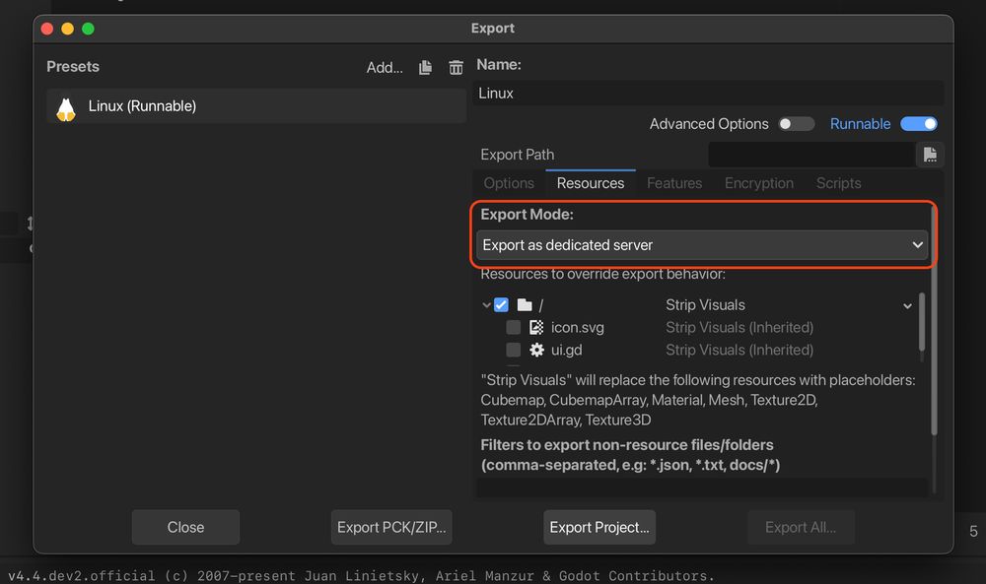This screenshot has width=986, height=584.
Task: Click Add... to create a preset
Action: click(x=385, y=67)
